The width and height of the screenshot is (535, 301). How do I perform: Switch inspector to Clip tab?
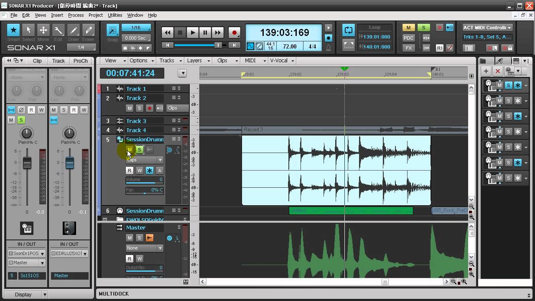pyautogui.click(x=37, y=61)
